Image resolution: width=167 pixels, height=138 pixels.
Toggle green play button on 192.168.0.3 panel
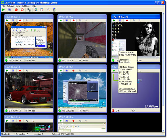tap(7, 71)
